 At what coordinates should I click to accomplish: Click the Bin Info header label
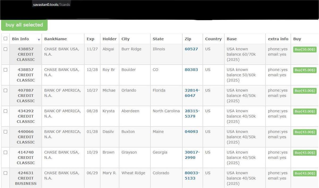[x=20, y=39]
